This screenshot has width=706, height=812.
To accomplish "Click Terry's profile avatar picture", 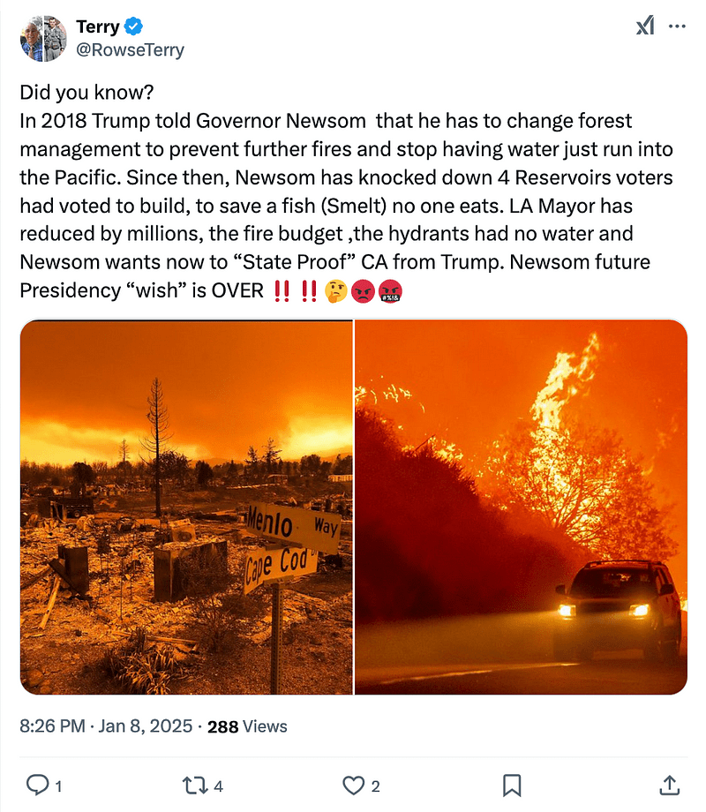I will tap(43, 38).
